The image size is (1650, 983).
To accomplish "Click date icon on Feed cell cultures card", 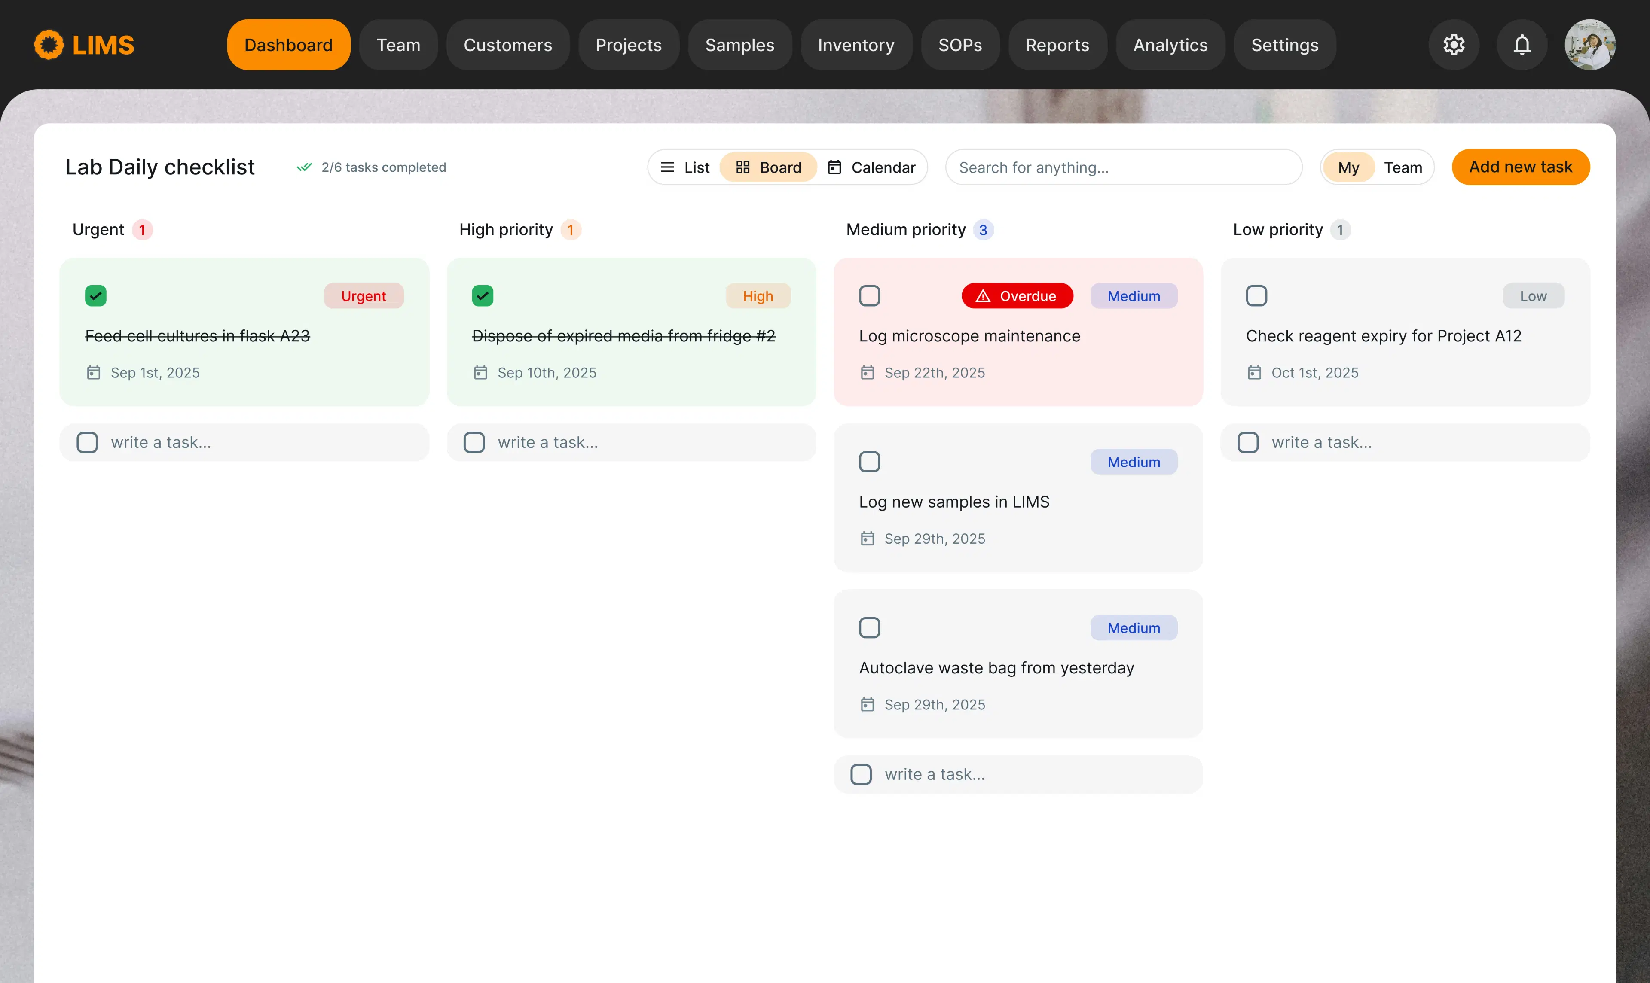I will click(93, 372).
